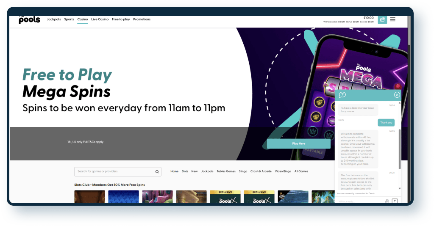
Task: Attach a file in chat
Action: [x=387, y=201]
